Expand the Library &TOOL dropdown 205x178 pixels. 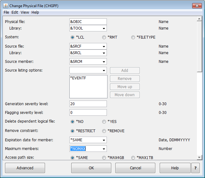(x=103, y=28)
